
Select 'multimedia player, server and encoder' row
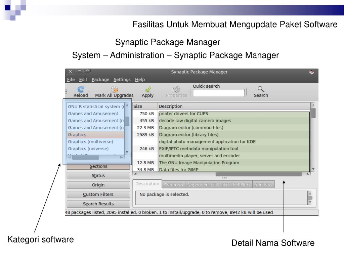coord(222,156)
